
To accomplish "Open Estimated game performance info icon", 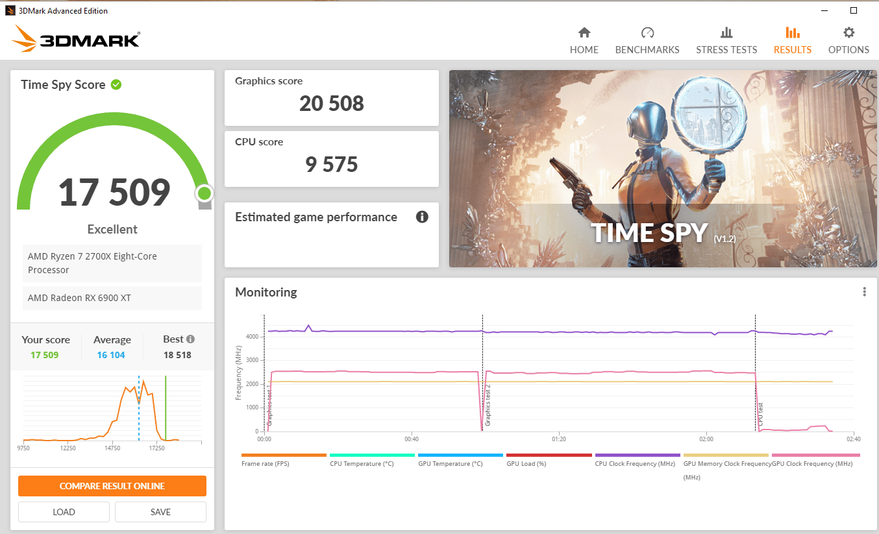I will [422, 217].
